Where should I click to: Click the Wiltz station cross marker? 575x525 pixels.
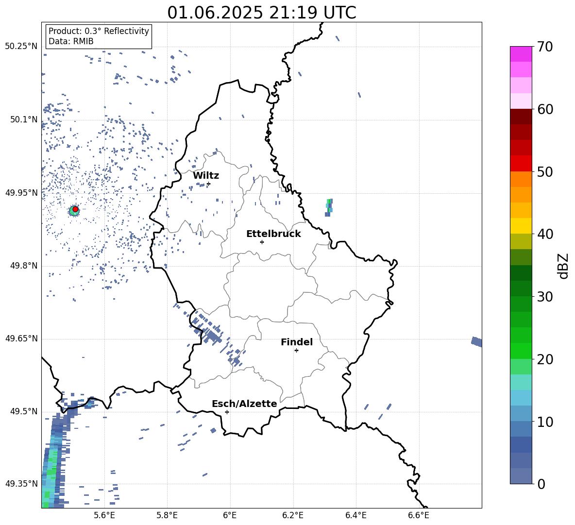point(209,184)
